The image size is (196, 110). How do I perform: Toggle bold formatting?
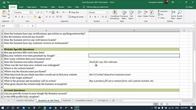click(x=16, y=17)
